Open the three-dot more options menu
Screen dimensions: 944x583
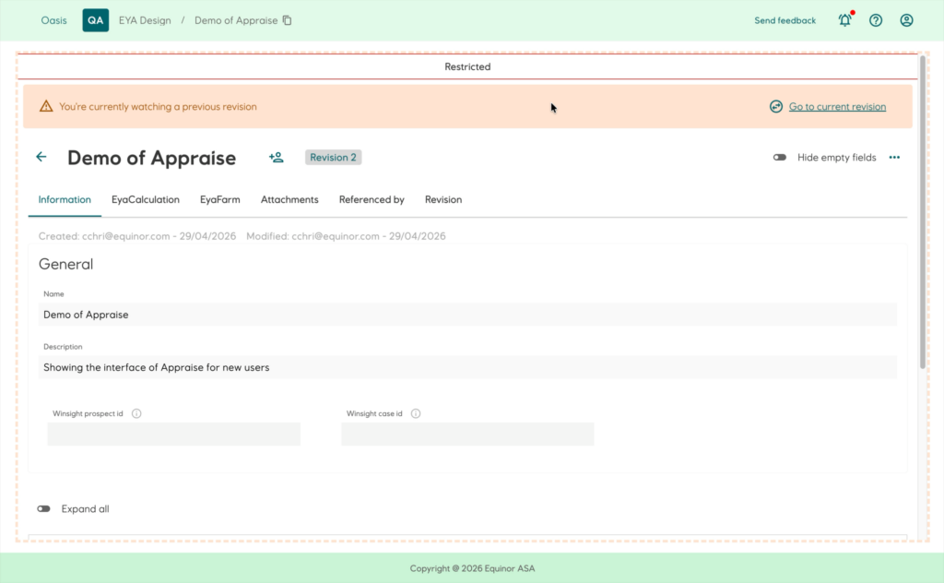point(894,157)
